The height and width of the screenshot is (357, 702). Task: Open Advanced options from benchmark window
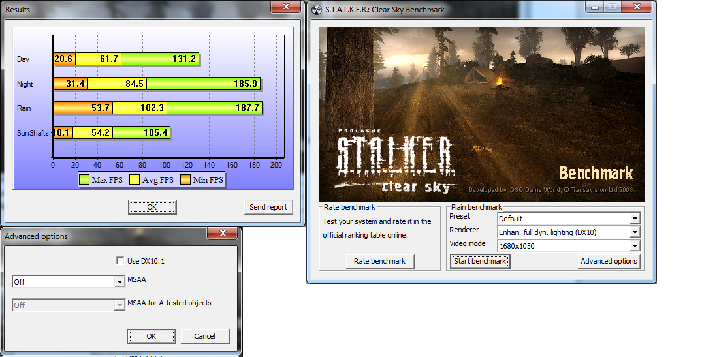609,261
